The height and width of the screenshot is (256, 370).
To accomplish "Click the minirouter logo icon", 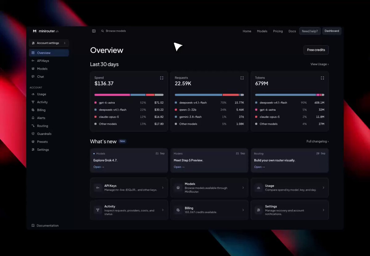I will (x=35, y=31).
